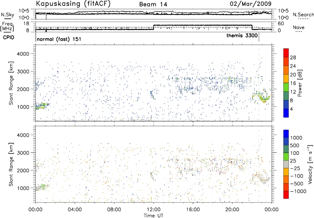Viewport: 314px width, 218px height.
Task: Click the '−25' Velocity scale value
Action: pyautogui.click(x=295, y=168)
